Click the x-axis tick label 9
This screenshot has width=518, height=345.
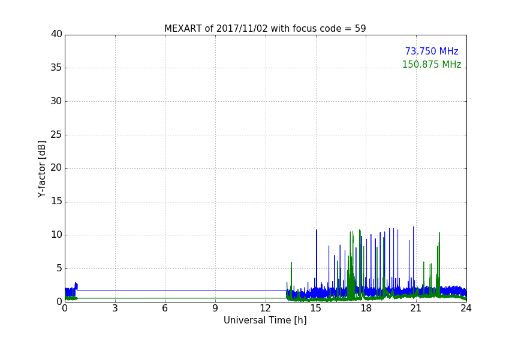tap(215, 308)
